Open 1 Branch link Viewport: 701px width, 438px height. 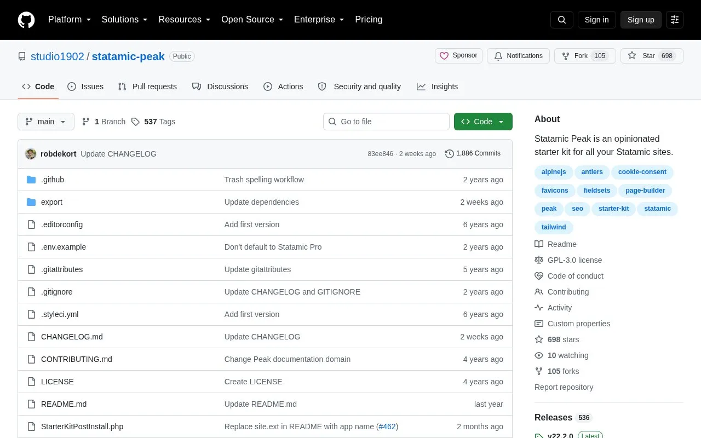[104, 122]
